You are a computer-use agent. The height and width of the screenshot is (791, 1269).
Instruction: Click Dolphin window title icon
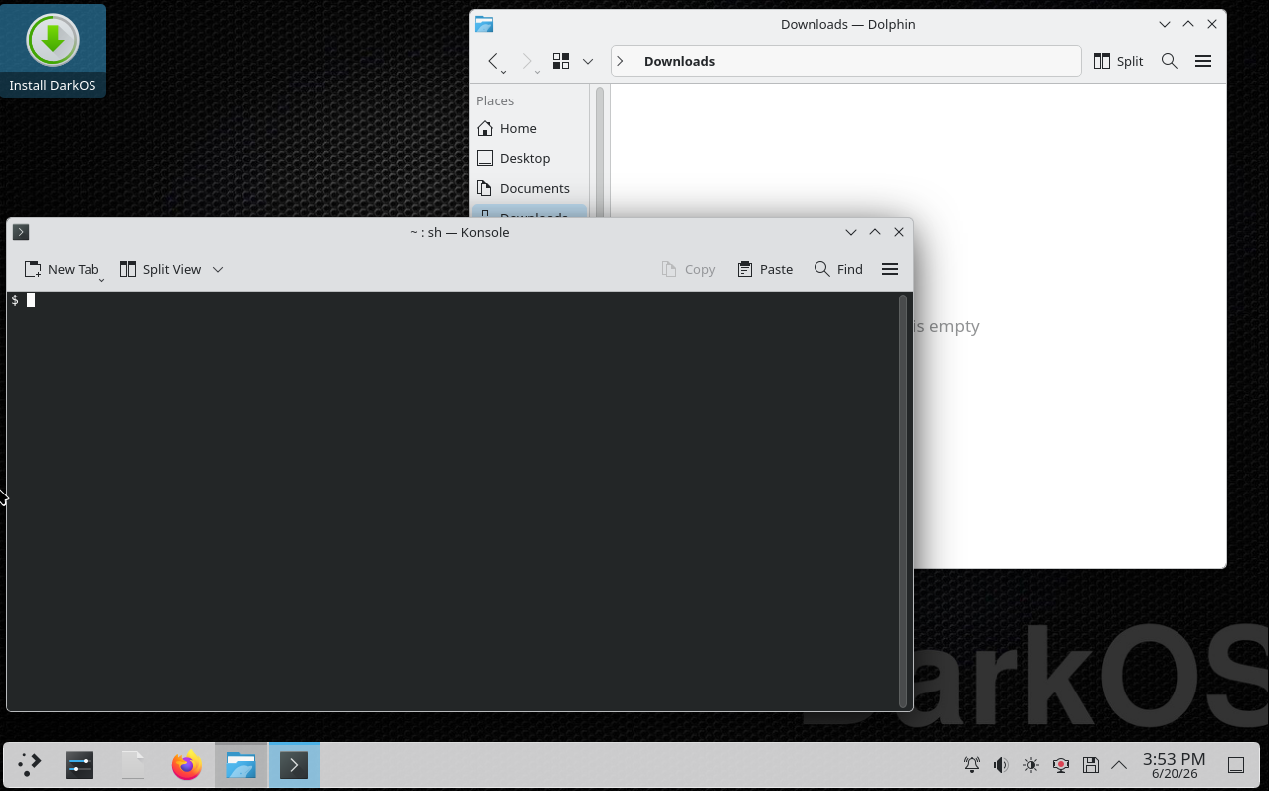pos(484,24)
